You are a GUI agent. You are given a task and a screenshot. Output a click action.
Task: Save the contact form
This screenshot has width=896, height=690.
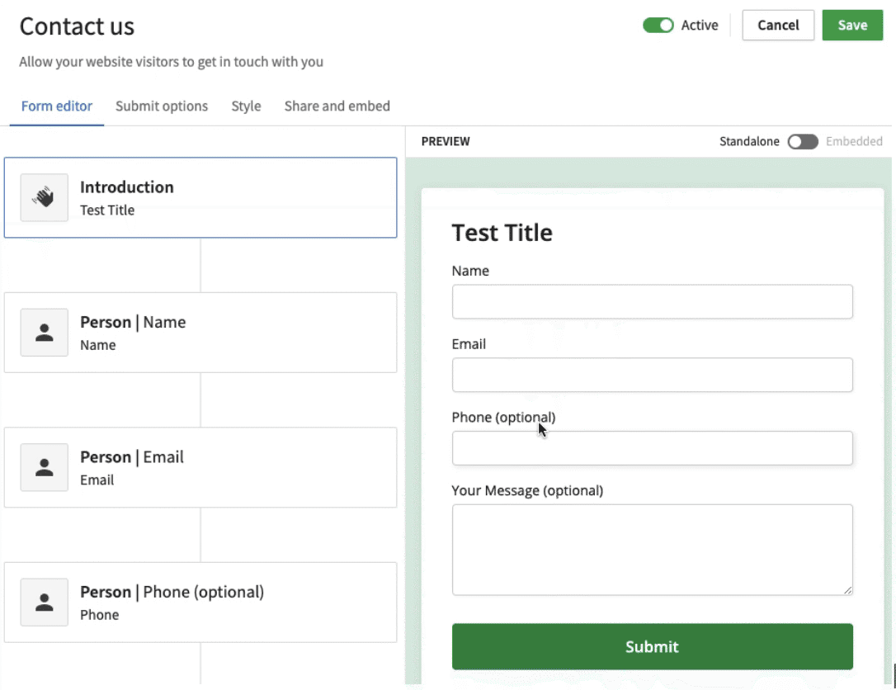(x=851, y=26)
